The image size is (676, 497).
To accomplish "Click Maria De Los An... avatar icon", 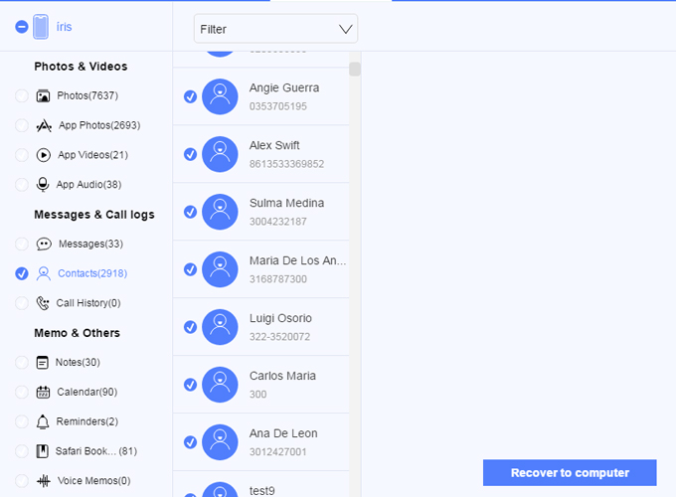I will 220,269.
